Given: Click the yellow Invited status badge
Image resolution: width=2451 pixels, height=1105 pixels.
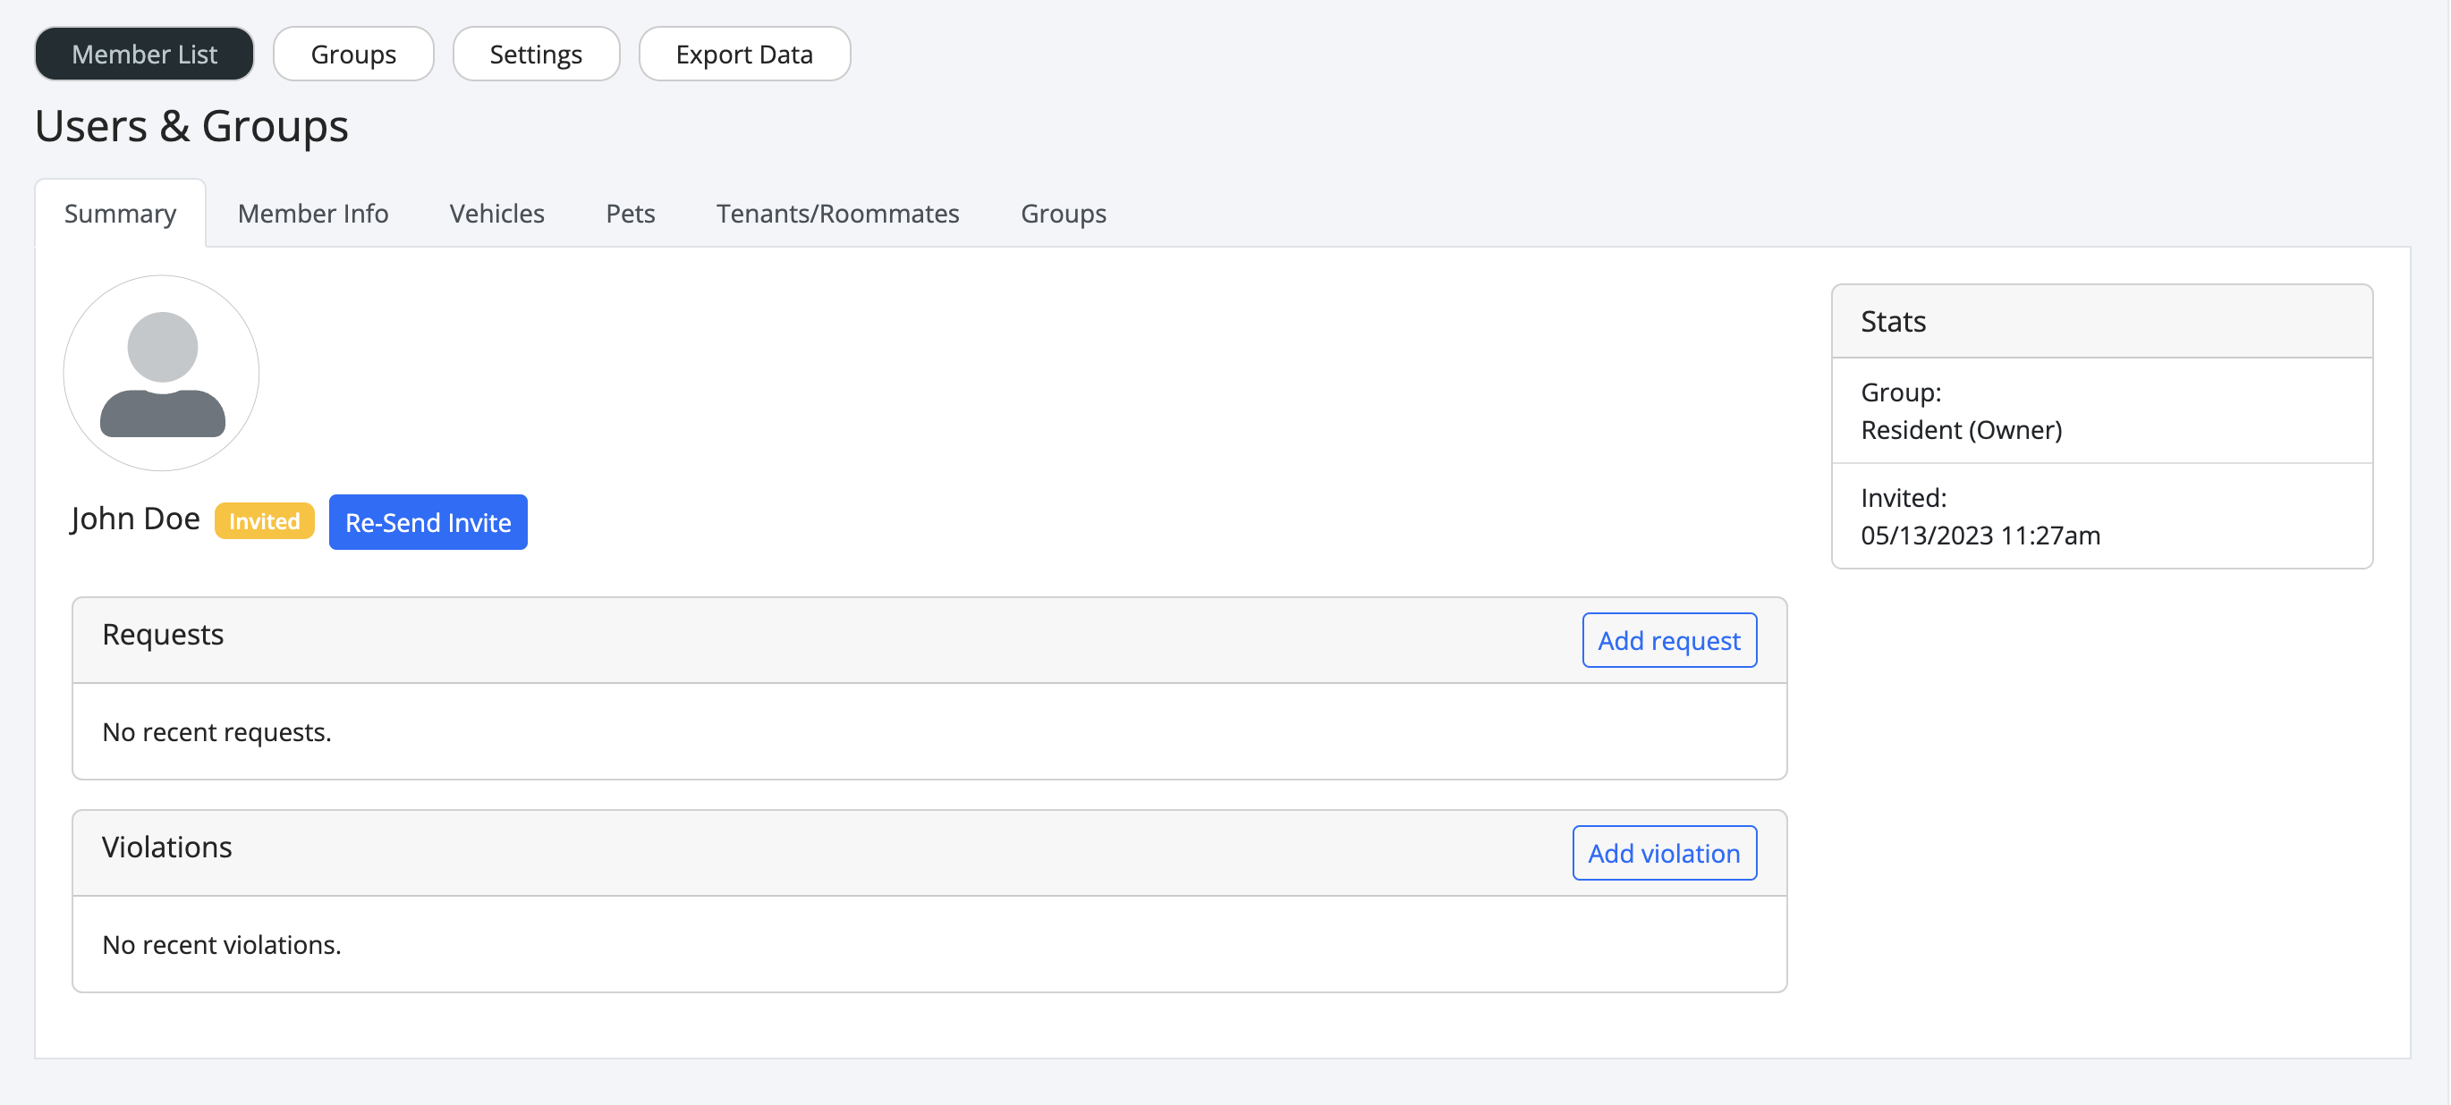Looking at the screenshot, I should click(265, 521).
